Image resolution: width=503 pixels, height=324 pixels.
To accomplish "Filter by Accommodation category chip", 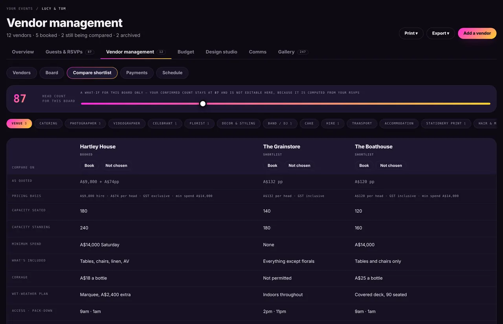I will pos(399,123).
